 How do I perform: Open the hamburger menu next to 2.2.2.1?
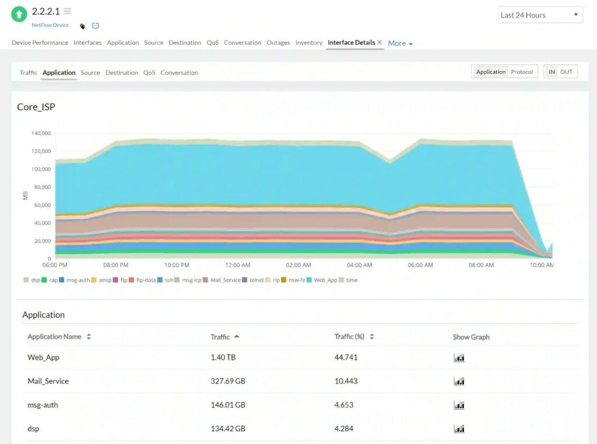[68, 11]
